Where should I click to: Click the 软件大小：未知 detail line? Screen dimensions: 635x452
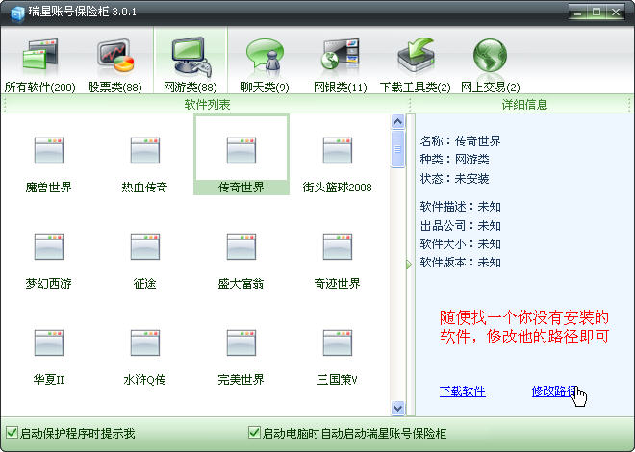pyautogui.click(x=460, y=244)
